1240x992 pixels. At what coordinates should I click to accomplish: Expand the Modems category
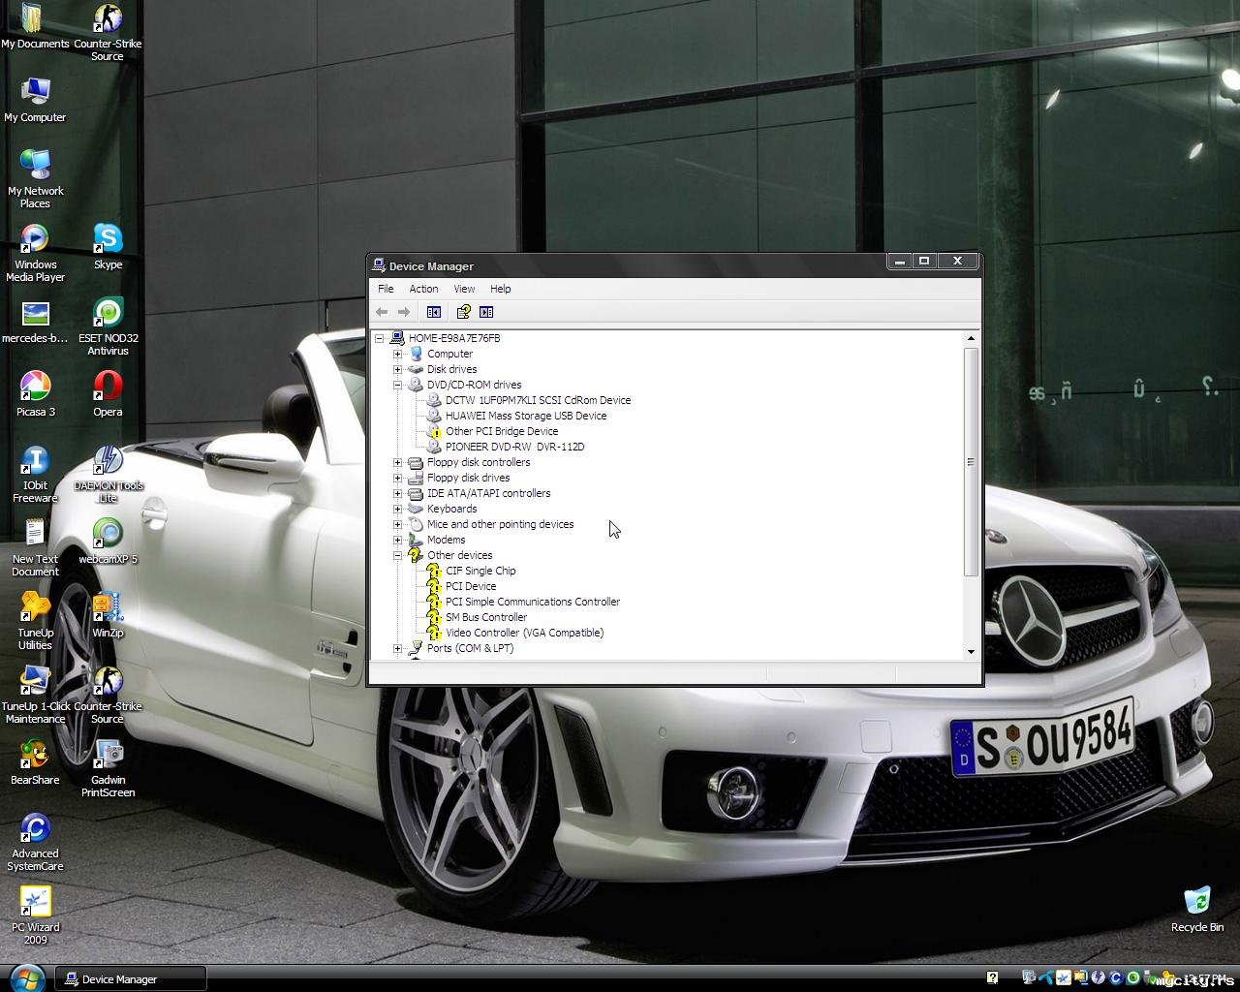click(x=397, y=540)
